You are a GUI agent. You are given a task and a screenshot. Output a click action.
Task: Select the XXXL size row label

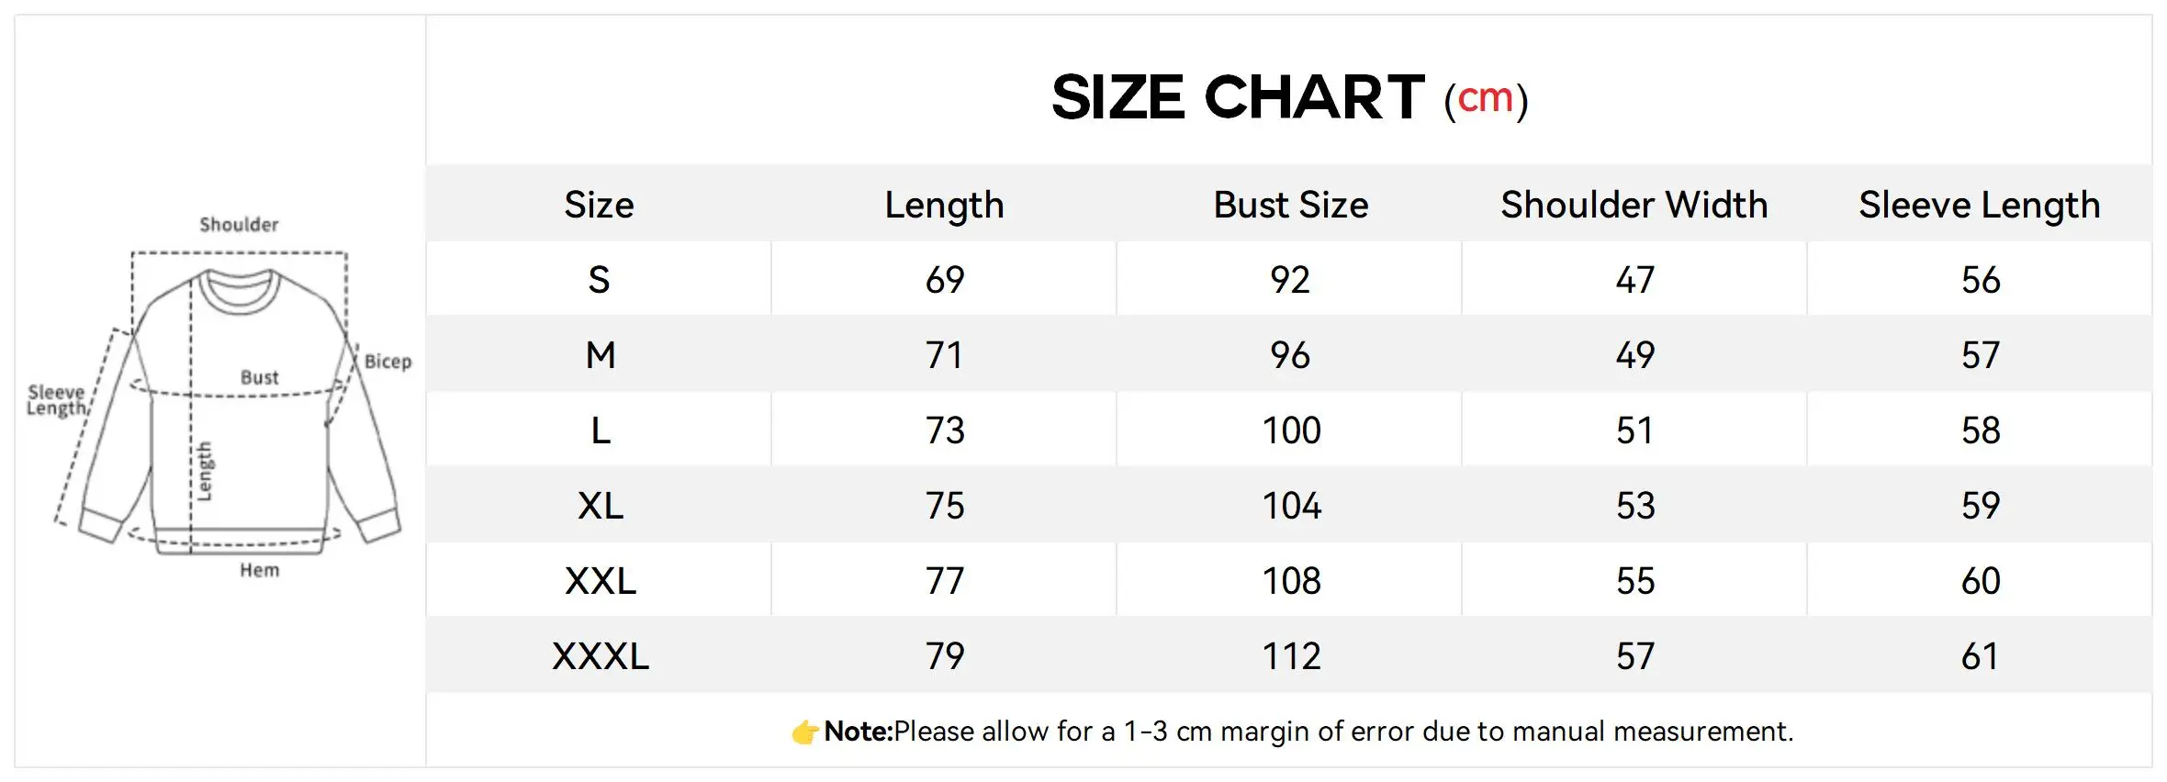[x=600, y=656]
